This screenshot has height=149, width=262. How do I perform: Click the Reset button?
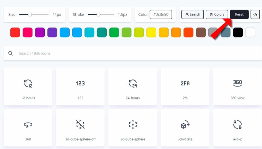[x=239, y=14]
